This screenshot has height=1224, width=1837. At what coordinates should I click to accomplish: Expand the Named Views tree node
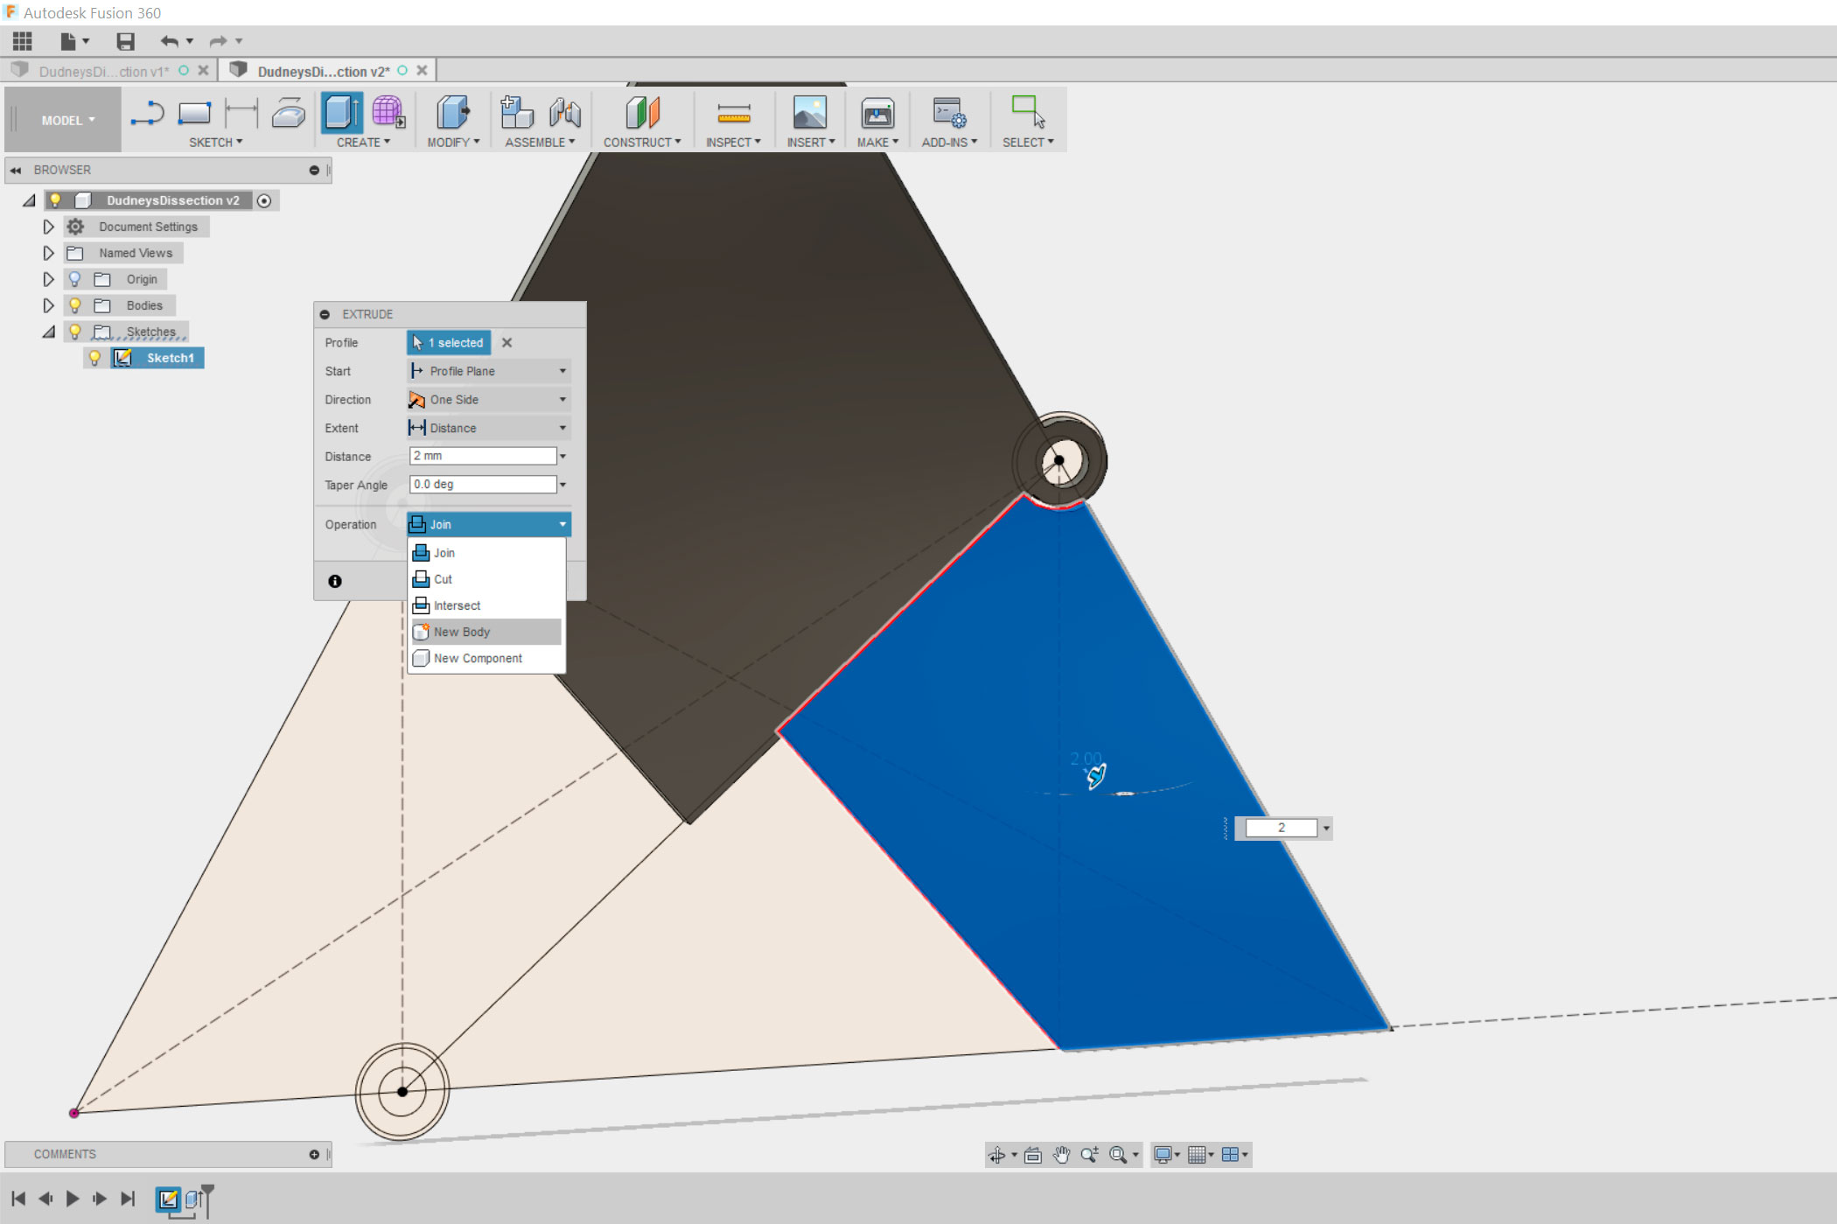(49, 253)
